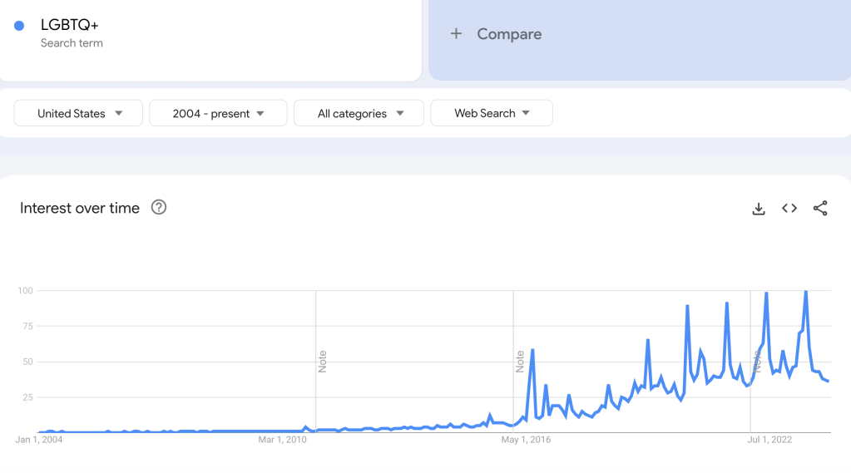This screenshot has width=851, height=473.
Task: Open the United States region dropdown
Action: click(x=79, y=113)
